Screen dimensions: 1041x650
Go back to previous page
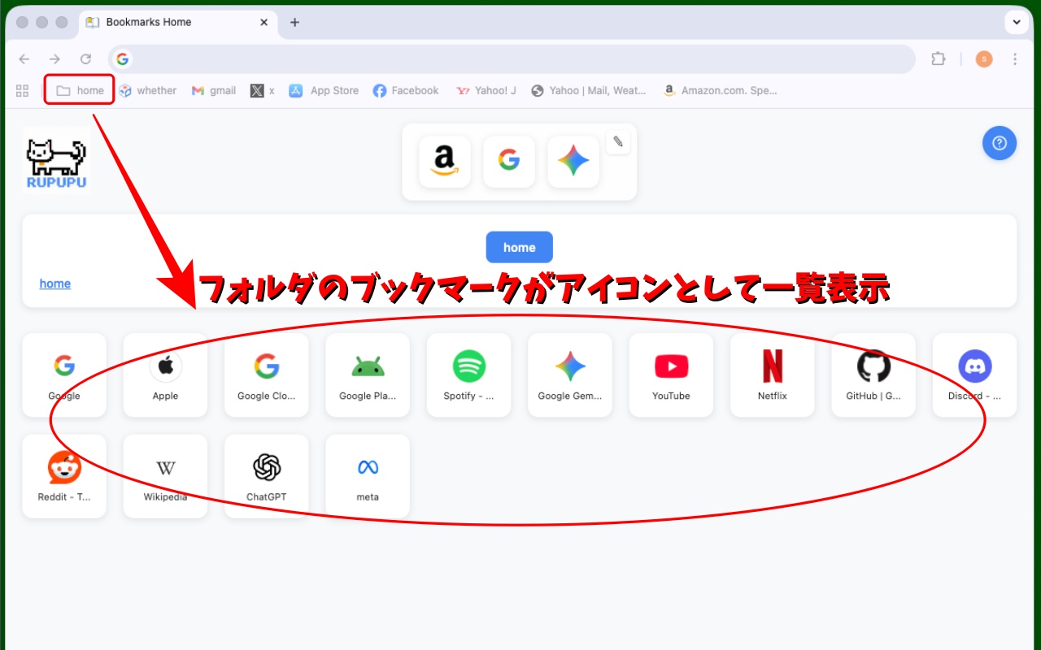24,58
